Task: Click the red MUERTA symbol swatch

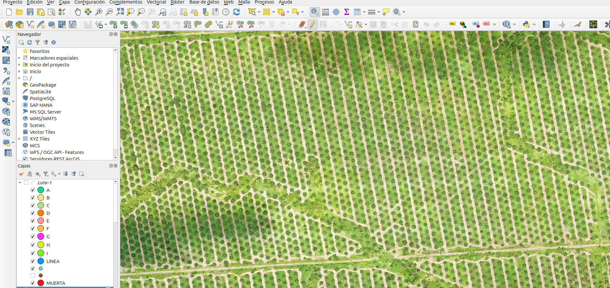Action: click(41, 283)
